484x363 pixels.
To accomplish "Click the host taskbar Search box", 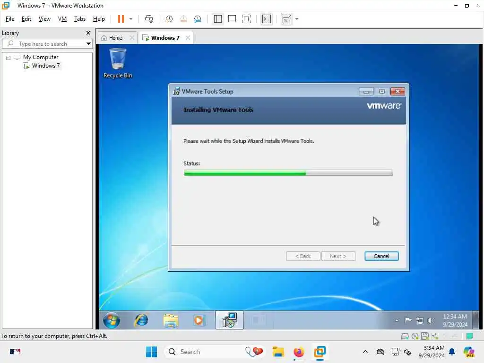I will (215, 352).
